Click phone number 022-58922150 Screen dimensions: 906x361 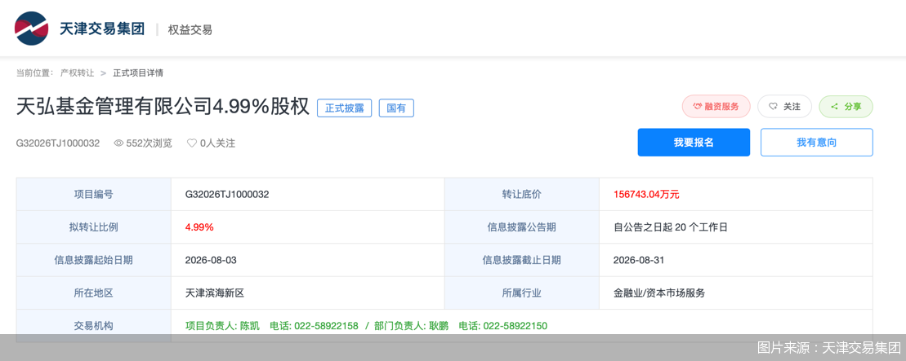(515, 326)
